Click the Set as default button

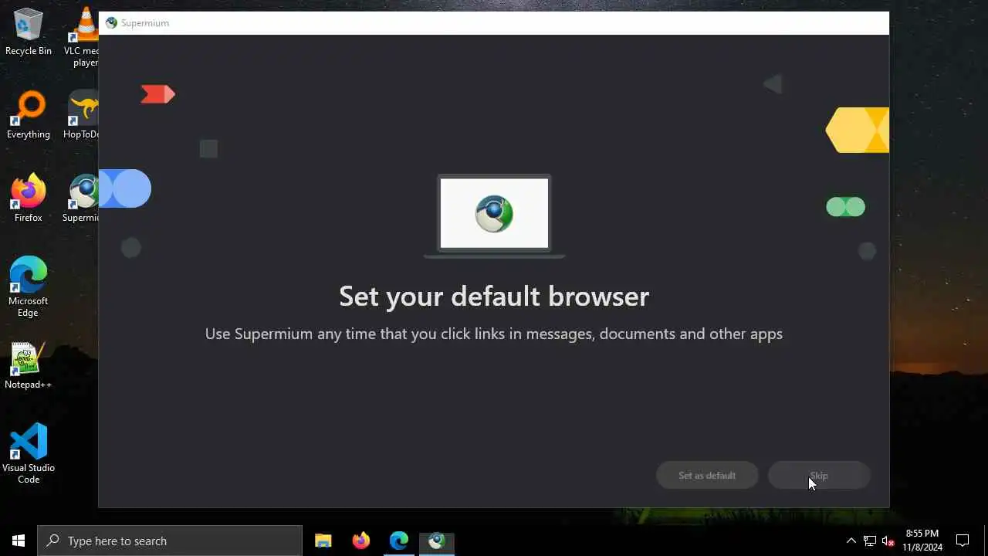coord(707,476)
